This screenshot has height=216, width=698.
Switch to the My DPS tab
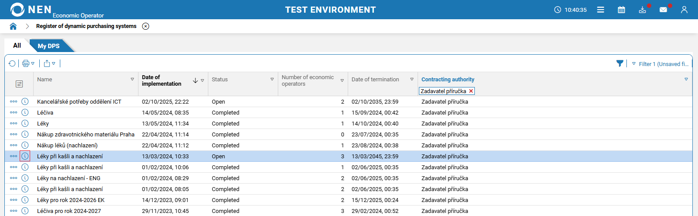(x=48, y=46)
